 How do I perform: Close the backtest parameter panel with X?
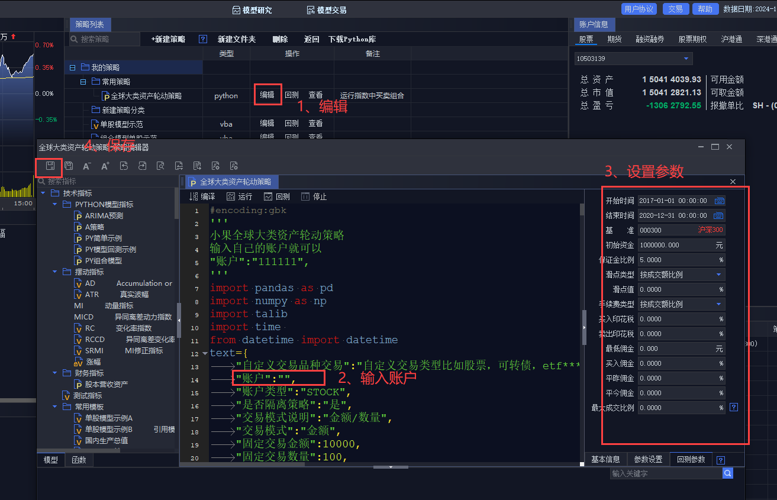click(x=733, y=182)
